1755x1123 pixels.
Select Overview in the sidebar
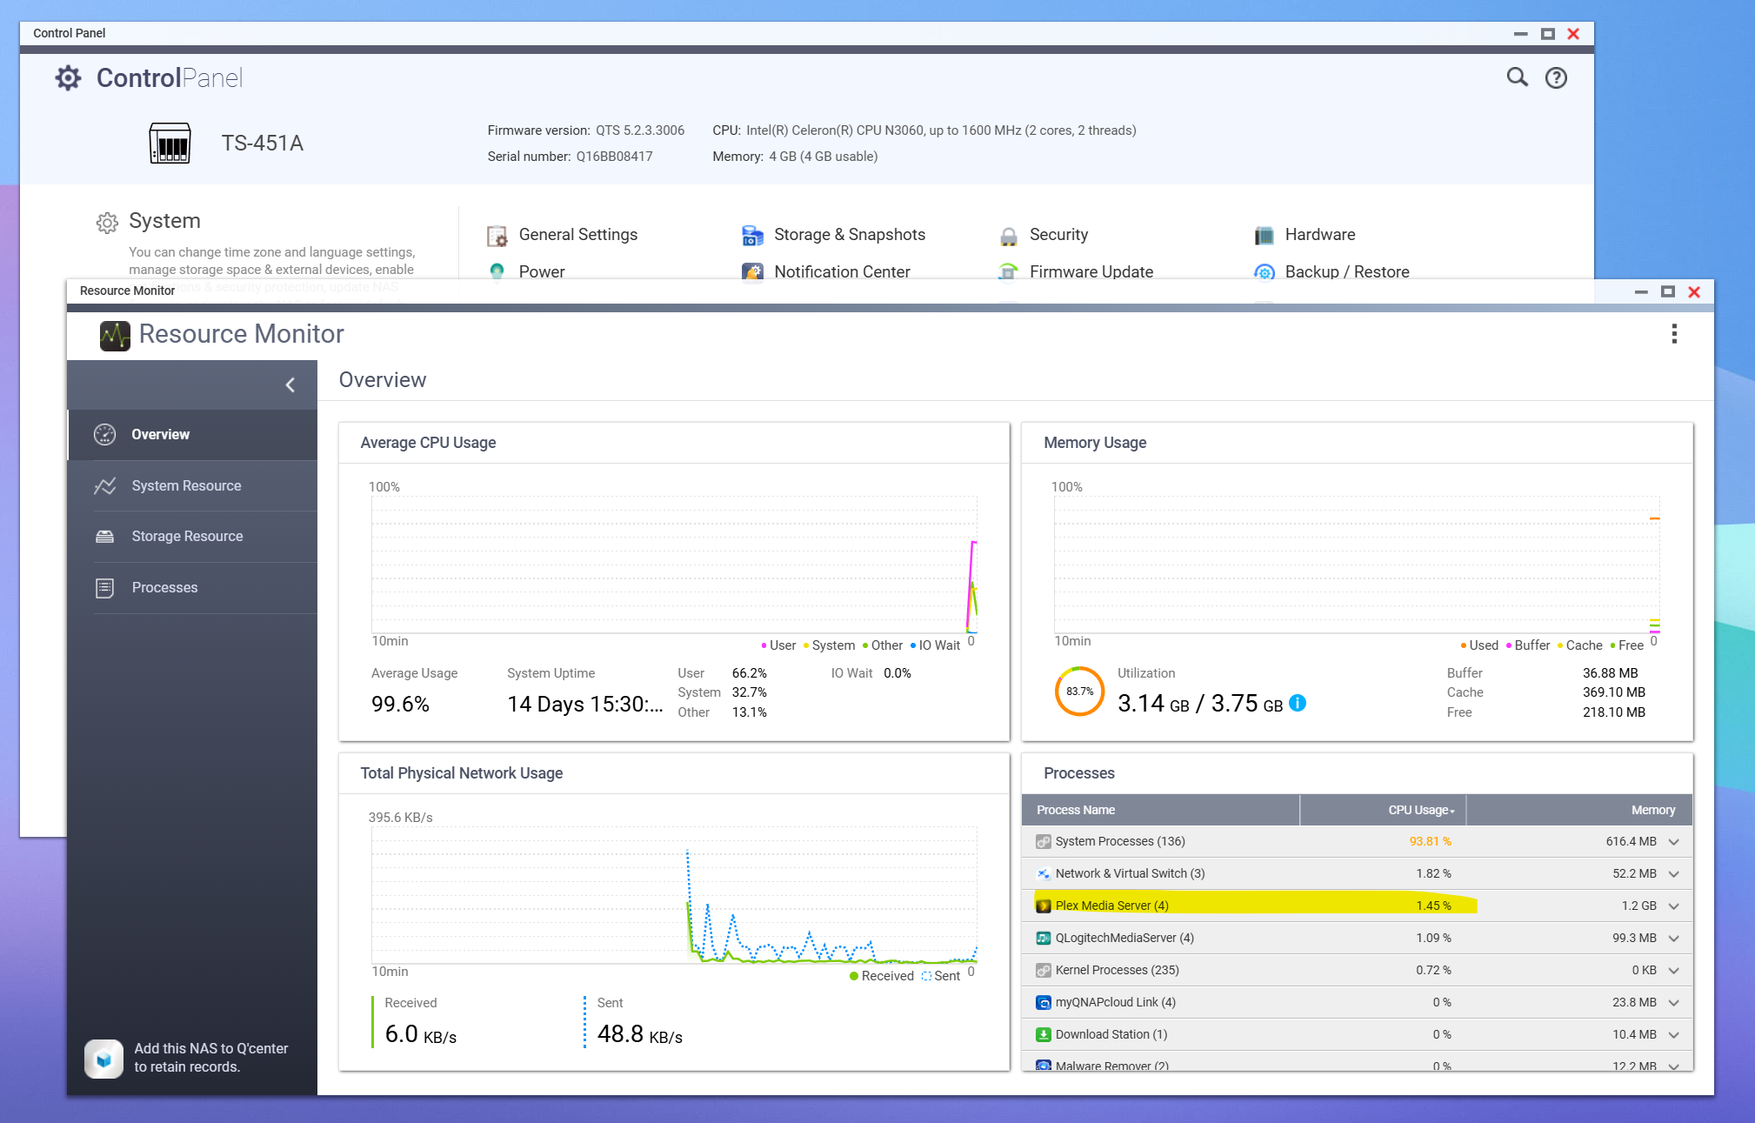coord(193,435)
